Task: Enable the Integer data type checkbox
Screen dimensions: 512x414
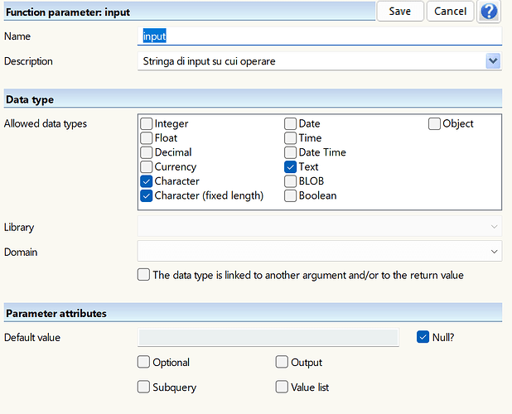Action: 147,124
